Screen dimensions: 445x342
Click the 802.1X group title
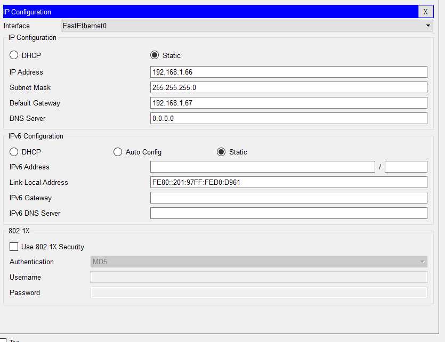coord(19,231)
